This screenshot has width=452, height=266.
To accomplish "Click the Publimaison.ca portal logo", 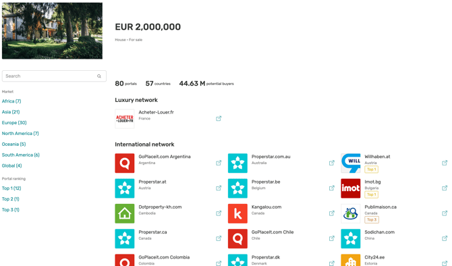I will coord(351,213).
